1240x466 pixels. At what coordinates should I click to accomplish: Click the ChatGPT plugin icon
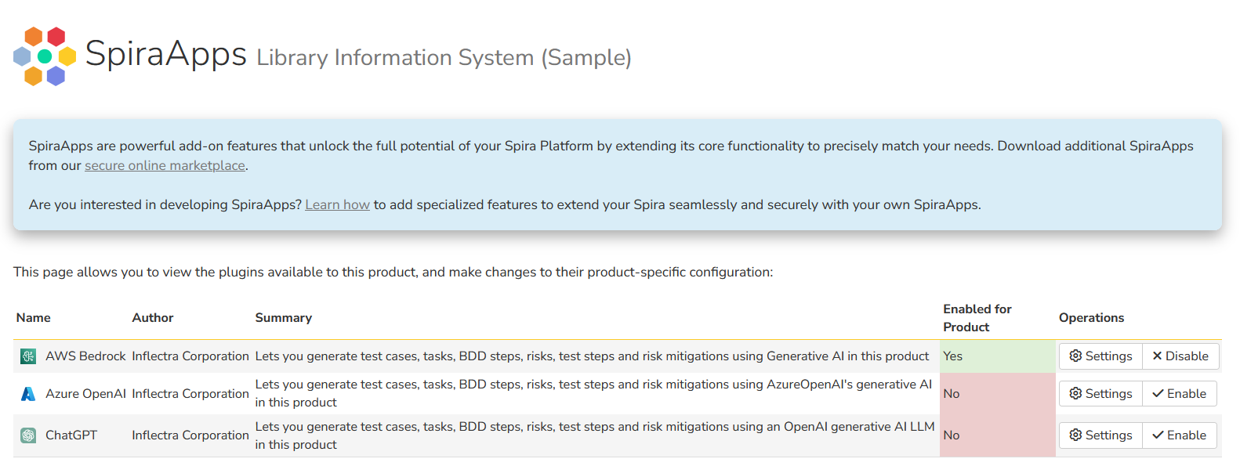point(28,435)
